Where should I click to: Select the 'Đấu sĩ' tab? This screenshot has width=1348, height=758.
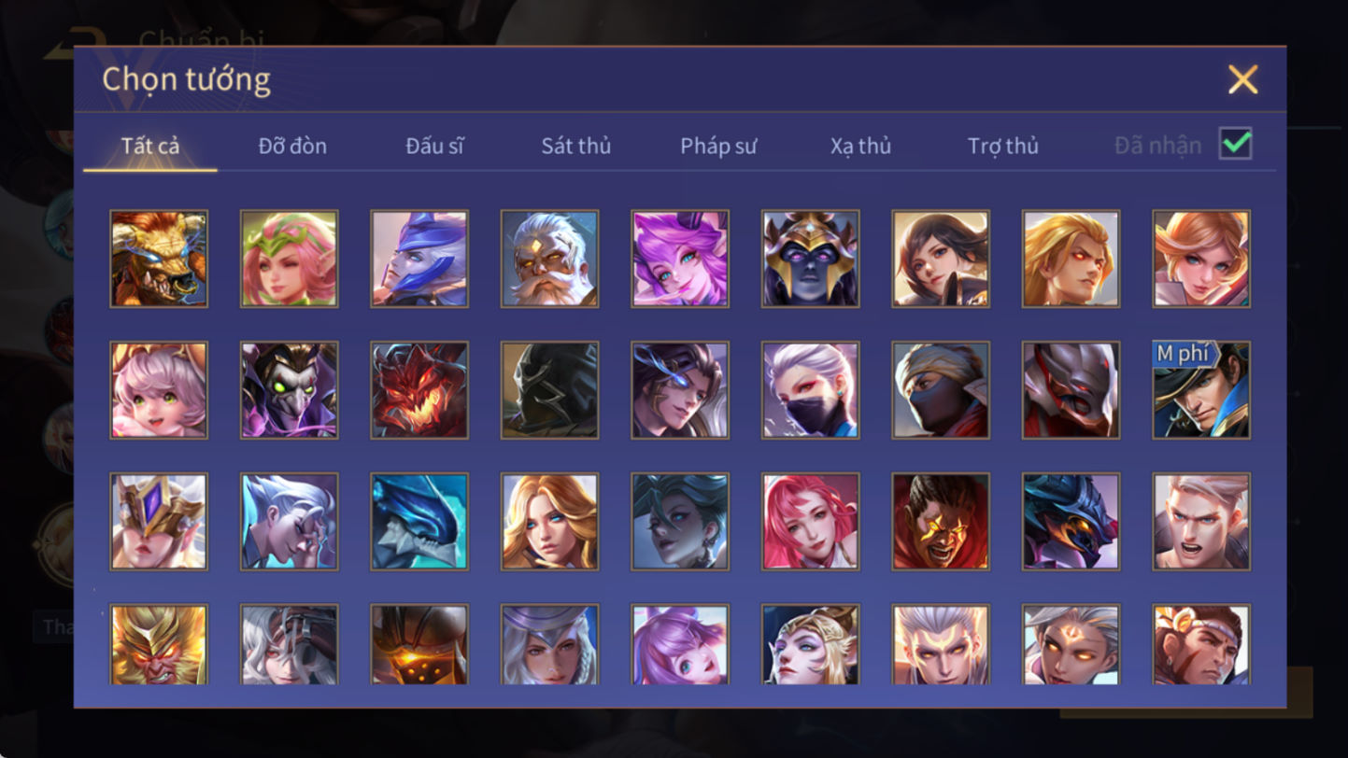click(434, 146)
